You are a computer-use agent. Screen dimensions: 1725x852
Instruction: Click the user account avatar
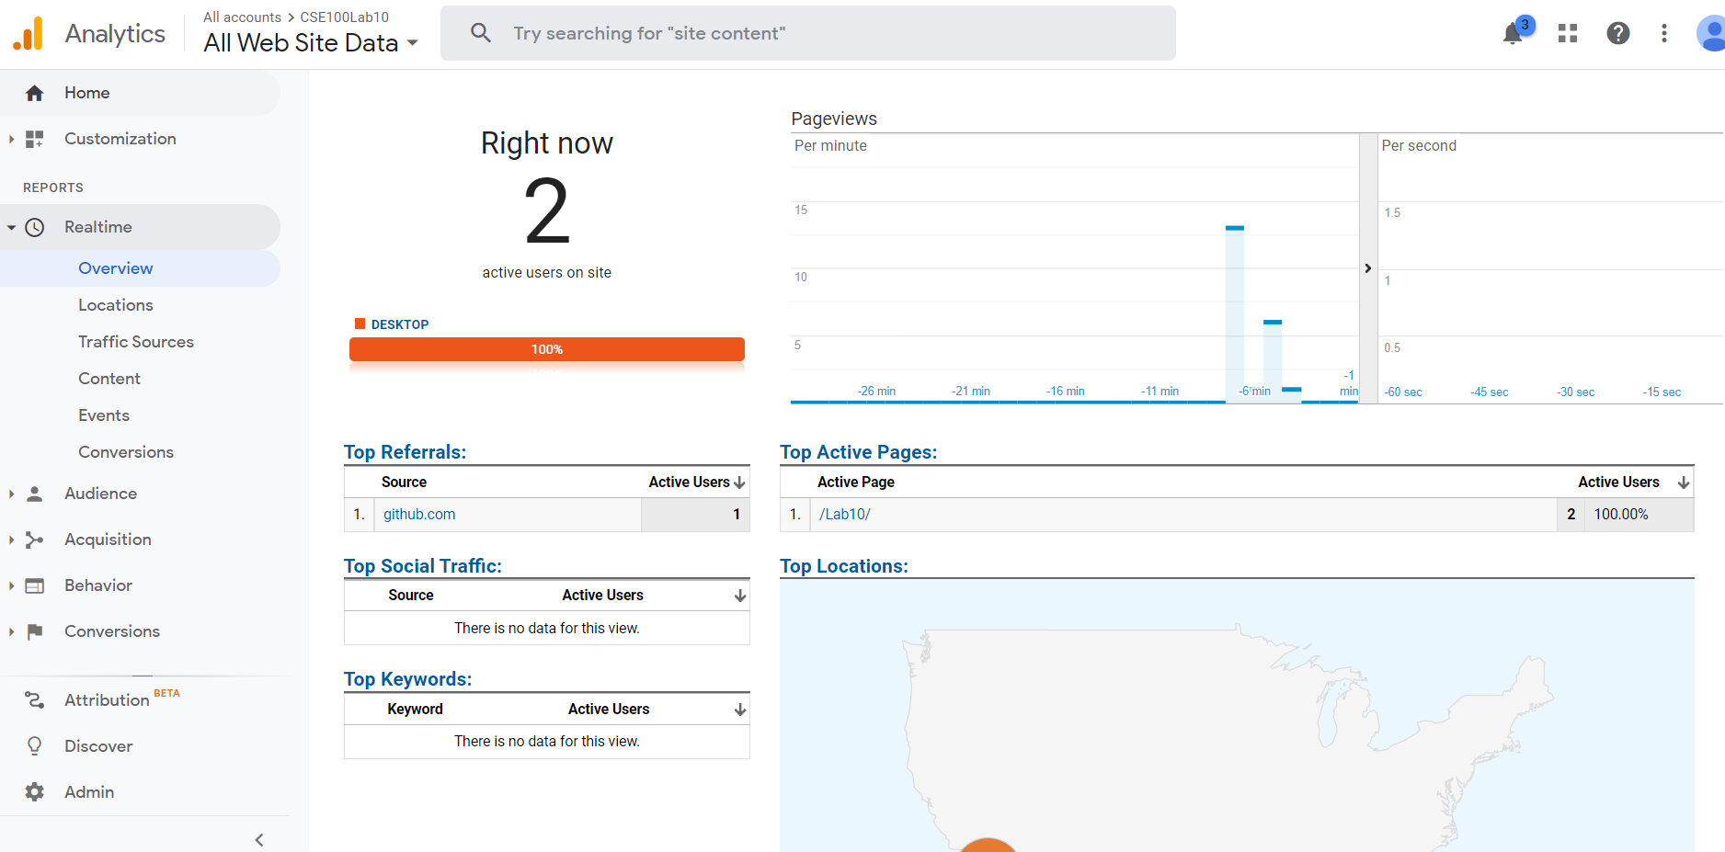pyautogui.click(x=1710, y=34)
